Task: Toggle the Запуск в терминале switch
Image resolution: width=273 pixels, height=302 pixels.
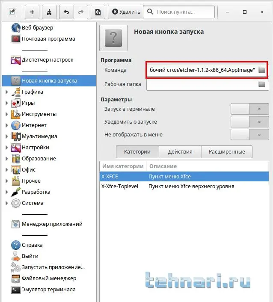Action: point(250,109)
